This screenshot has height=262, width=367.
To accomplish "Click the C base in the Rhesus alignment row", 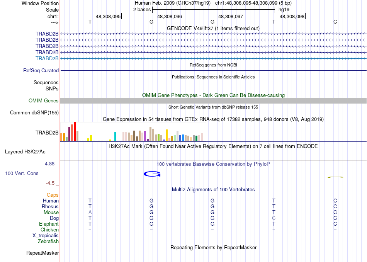I will pos(335,206).
